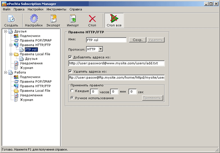Select Правила Local File label under Работа

click(x=35, y=91)
